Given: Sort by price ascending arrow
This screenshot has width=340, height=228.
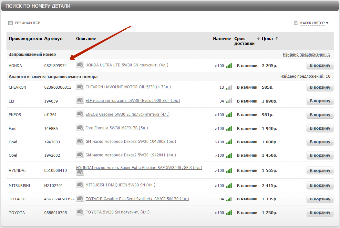Looking at the screenshot, I should 277,38.
